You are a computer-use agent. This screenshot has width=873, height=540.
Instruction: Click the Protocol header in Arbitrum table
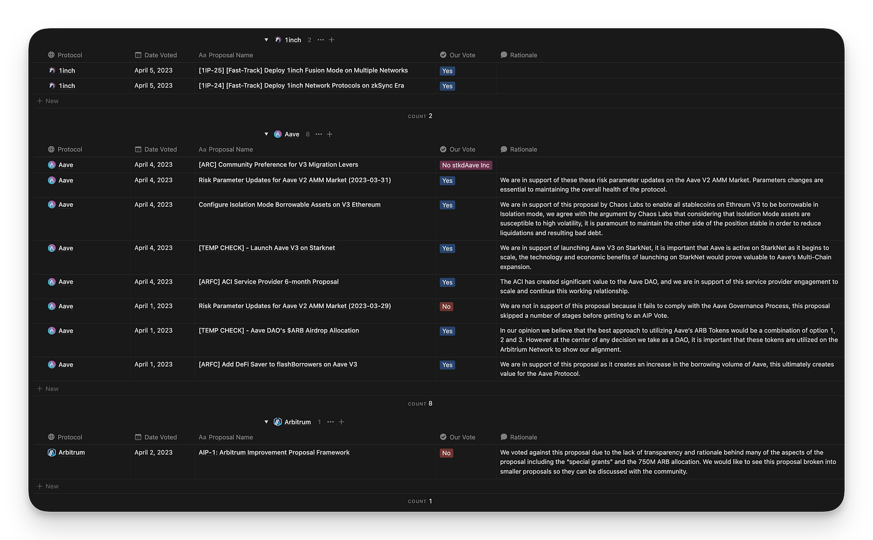click(65, 438)
